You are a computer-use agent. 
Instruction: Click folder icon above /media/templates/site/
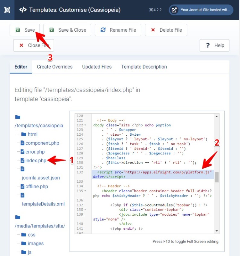18,217
